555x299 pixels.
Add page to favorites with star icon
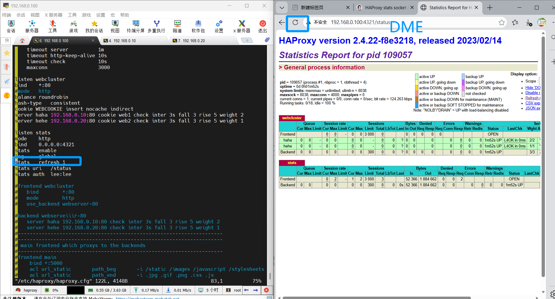502,23
